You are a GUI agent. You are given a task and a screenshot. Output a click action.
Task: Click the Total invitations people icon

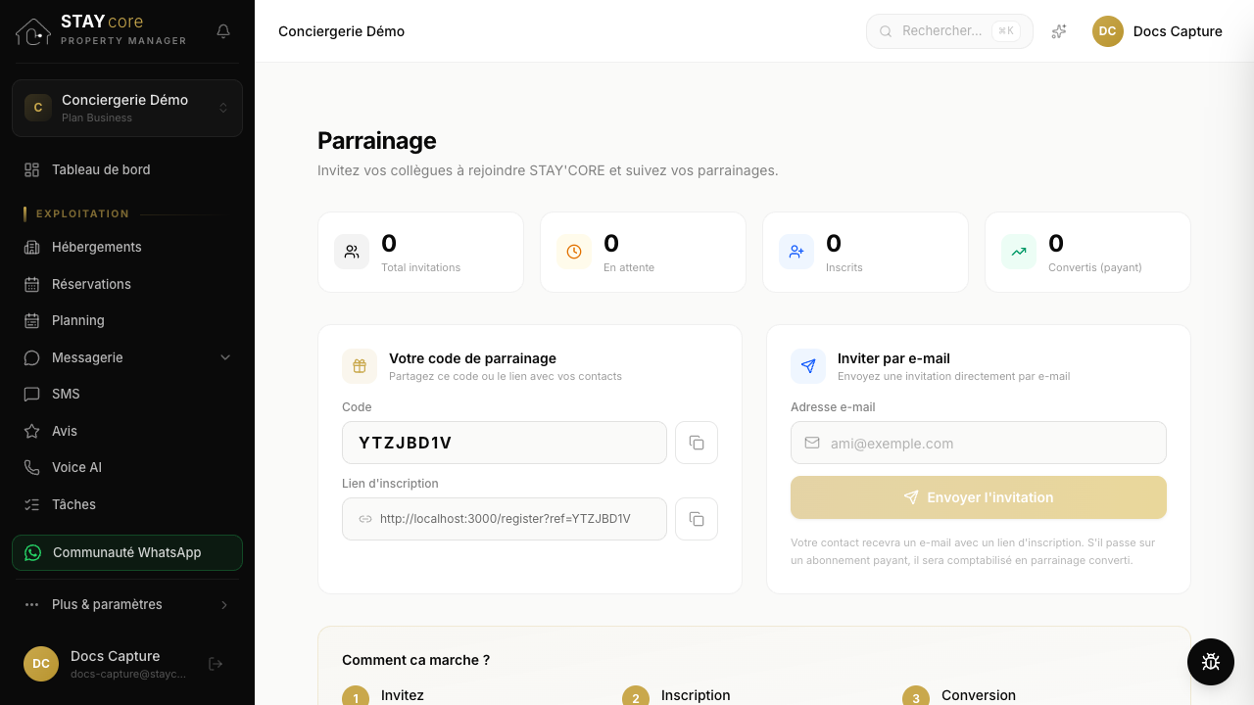352,252
